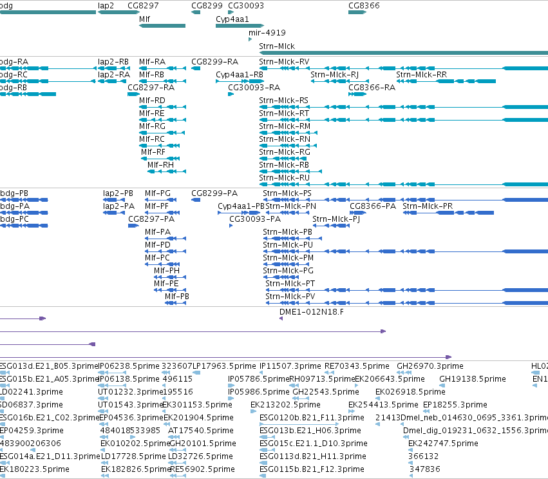Click the CG30093 gene arrow

point(231,12)
